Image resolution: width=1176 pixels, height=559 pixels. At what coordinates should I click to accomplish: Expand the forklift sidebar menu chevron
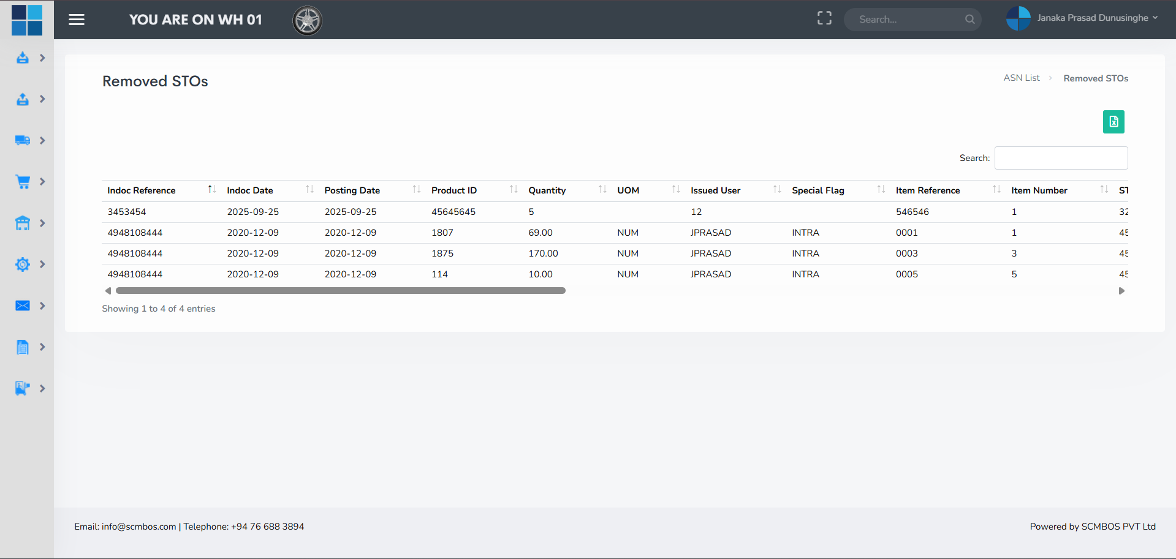point(42,388)
